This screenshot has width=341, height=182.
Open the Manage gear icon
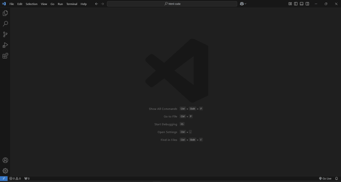pyautogui.click(x=5, y=171)
